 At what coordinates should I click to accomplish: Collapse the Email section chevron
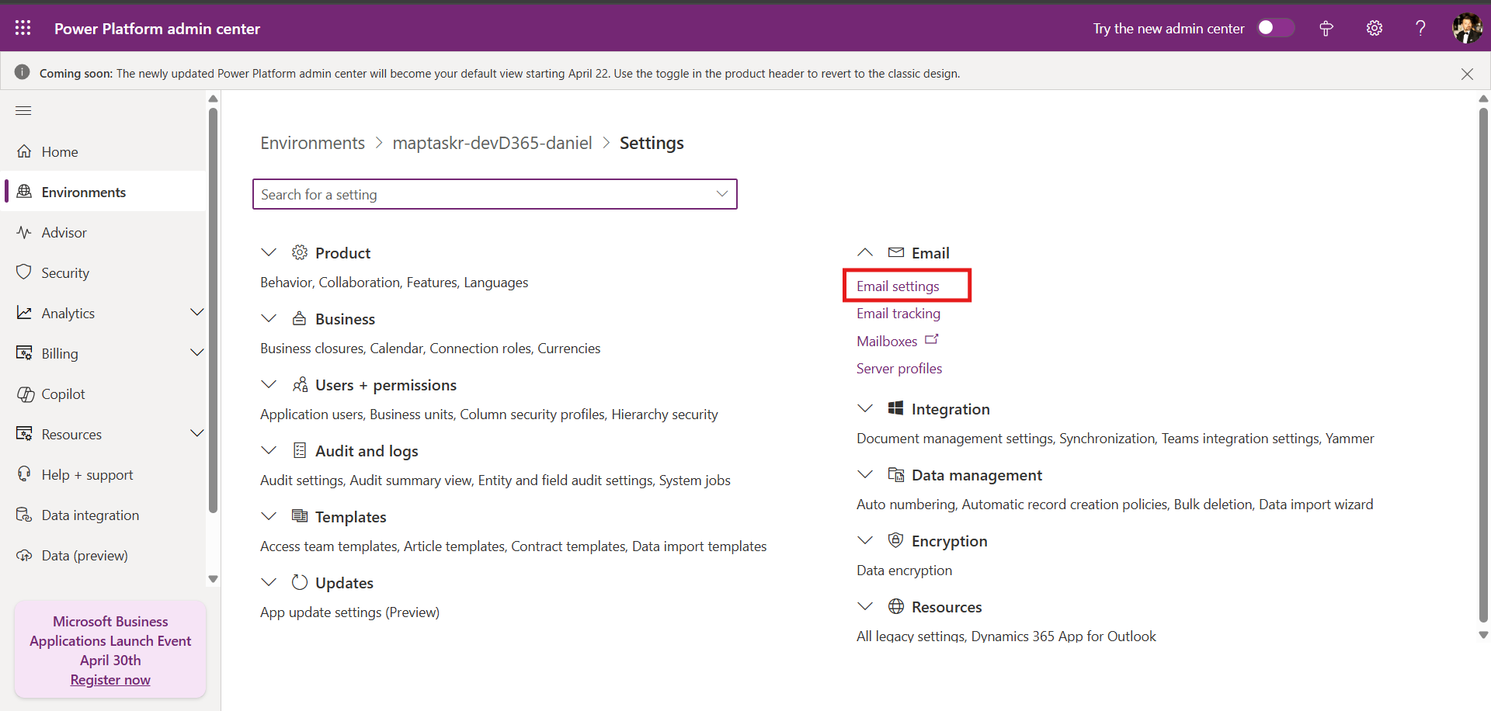tap(865, 252)
